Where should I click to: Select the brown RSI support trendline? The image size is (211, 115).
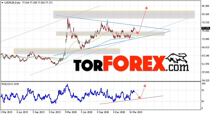[131, 100]
